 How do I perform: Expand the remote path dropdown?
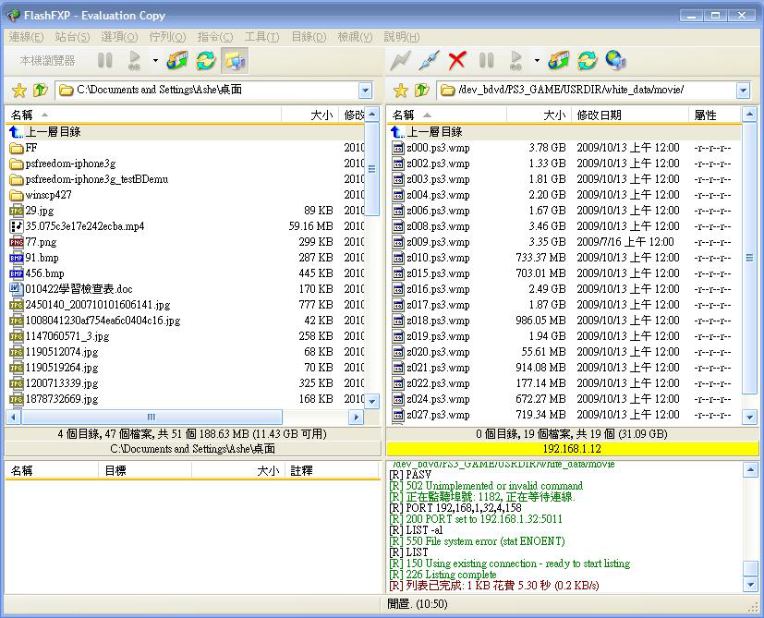743,91
